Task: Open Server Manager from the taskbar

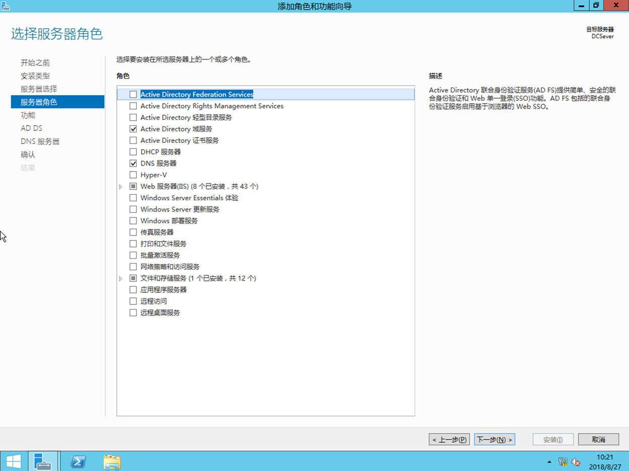Action: coord(43,461)
